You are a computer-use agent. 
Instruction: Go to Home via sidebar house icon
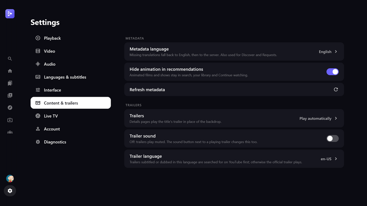point(10,71)
